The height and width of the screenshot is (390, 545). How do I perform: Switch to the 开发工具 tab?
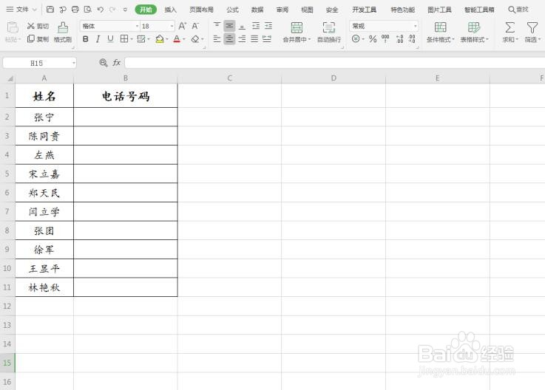pyautogui.click(x=364, y=10)
